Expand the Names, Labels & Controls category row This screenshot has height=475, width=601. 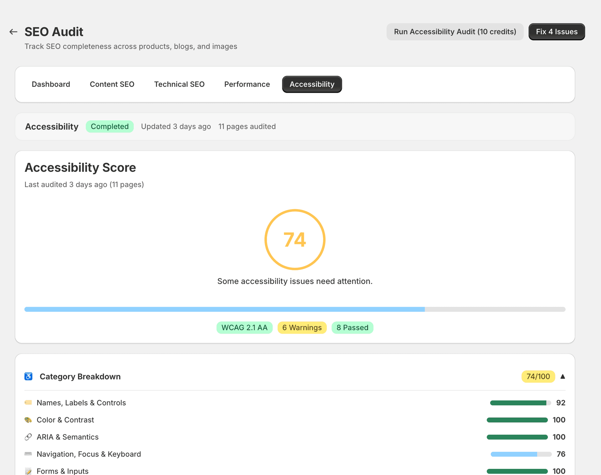(81, 403)
